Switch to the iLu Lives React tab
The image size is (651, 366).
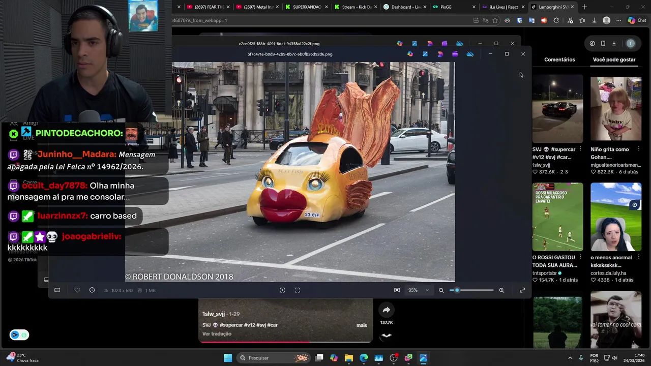click(x=502, y=7)
